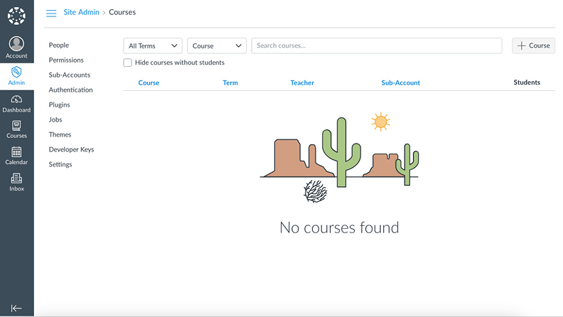Enable Hide courses without students checkbox

127,63
